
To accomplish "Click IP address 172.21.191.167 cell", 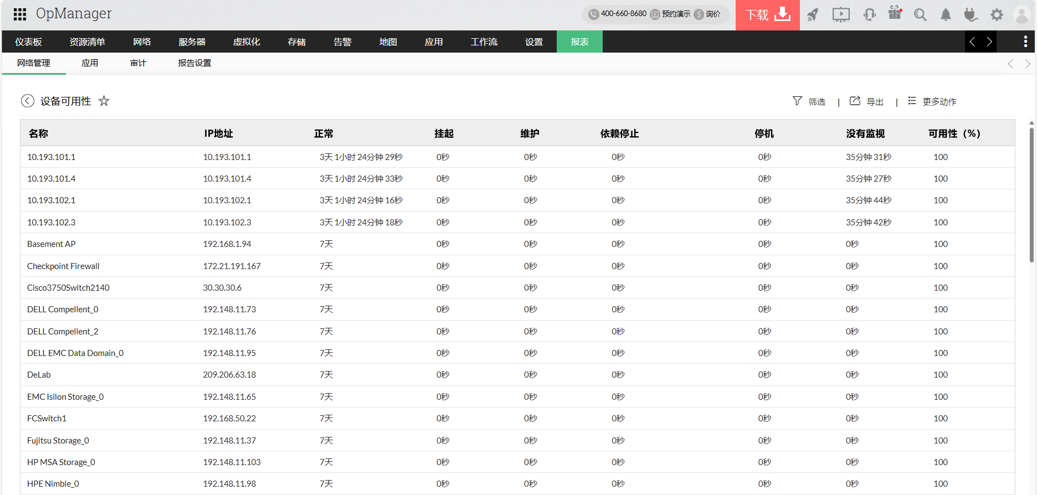I will pyautogui.click(x=232, y=266).
